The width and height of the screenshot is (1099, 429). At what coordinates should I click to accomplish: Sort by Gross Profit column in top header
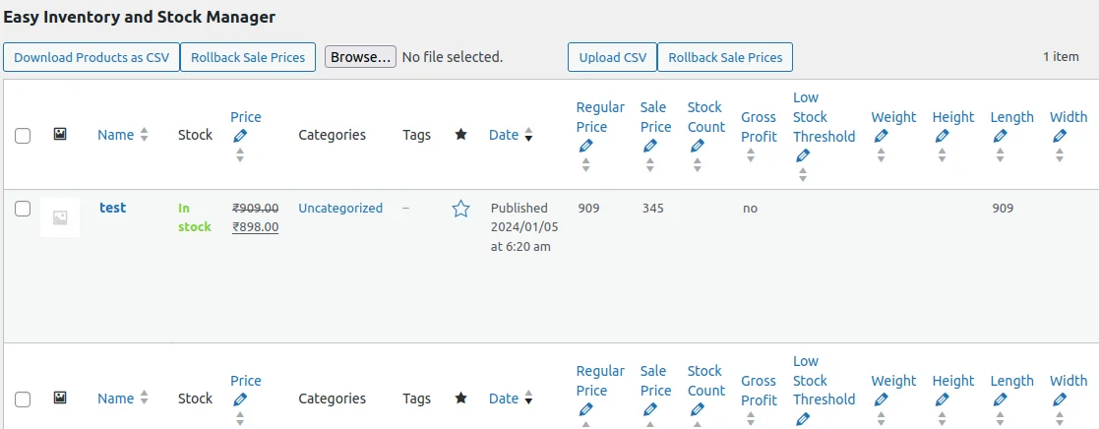pyautogui.click(x=759, y=127)
